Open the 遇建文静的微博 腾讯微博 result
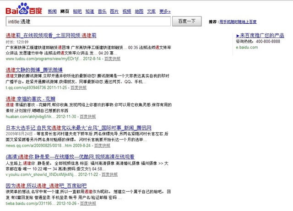 click(x=34, y=70)
